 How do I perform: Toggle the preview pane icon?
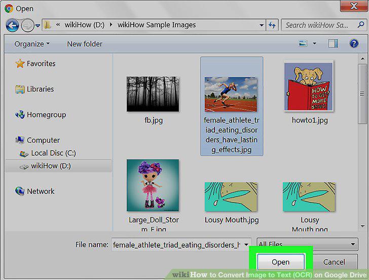[333, 44]
